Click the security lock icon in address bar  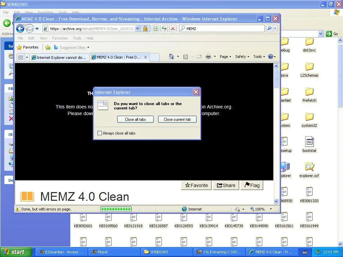[145, 29]
